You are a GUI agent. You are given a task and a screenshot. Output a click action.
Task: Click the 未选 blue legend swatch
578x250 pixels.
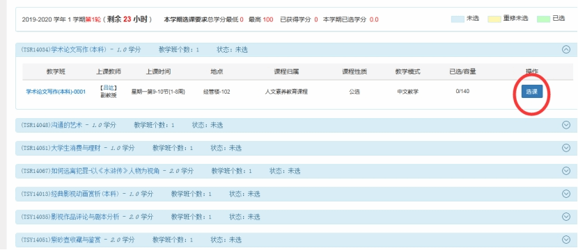click(x=458, y=19)
